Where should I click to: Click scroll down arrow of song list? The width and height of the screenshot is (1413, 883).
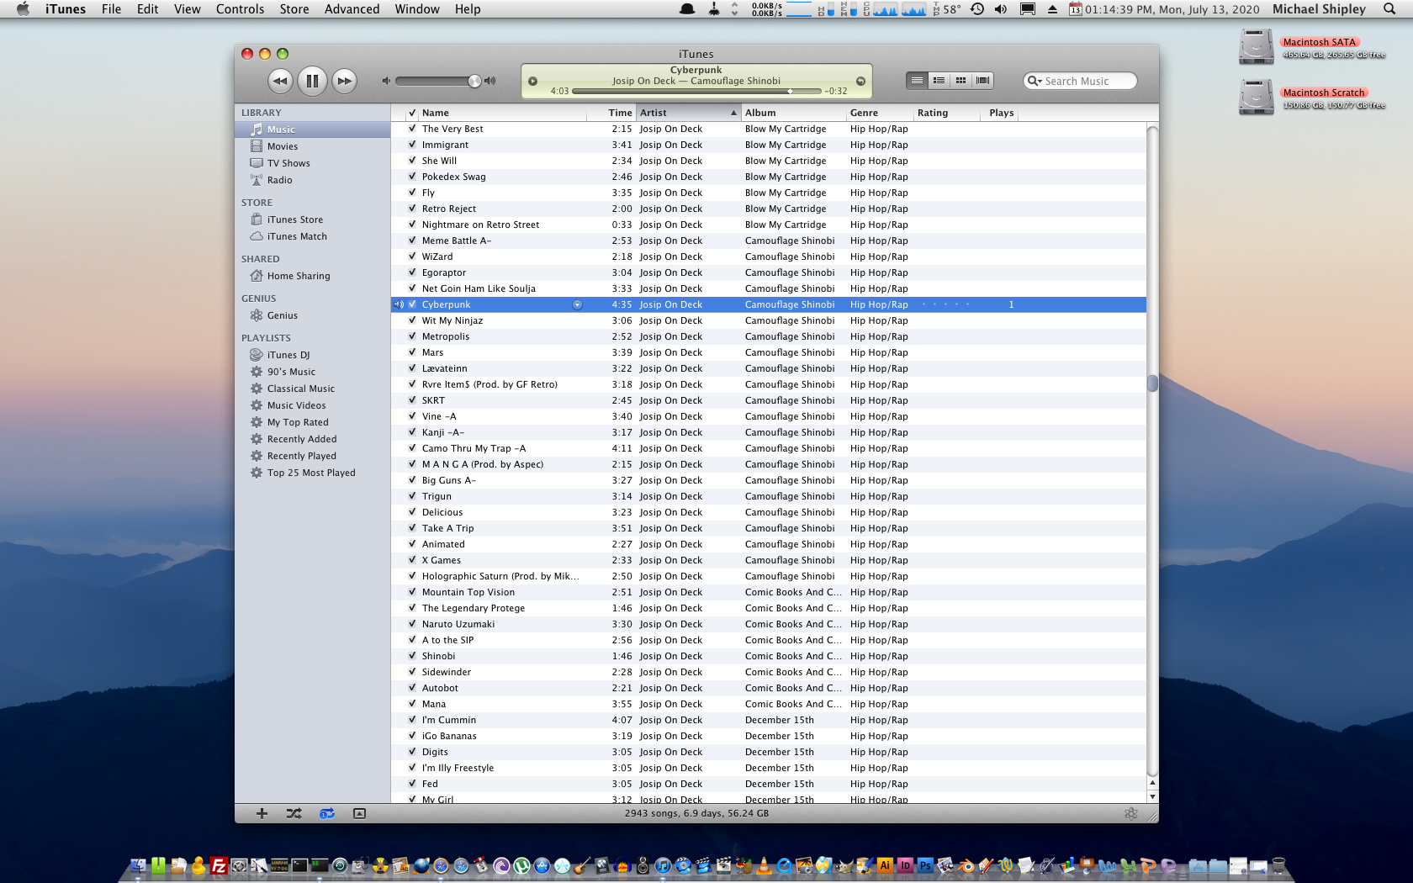[1152, 796]
